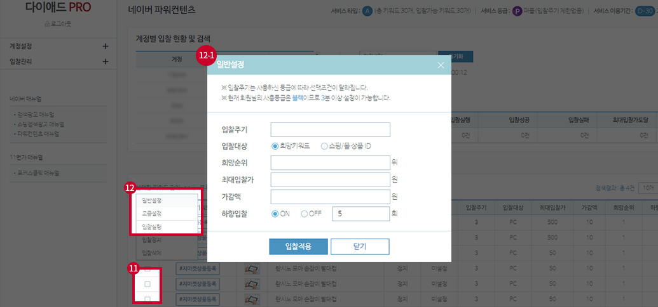The image size is (658, 307).
Task: Select the 쇼핑/몰 상품 ID radio button
Action: click(x=324, y=146)
